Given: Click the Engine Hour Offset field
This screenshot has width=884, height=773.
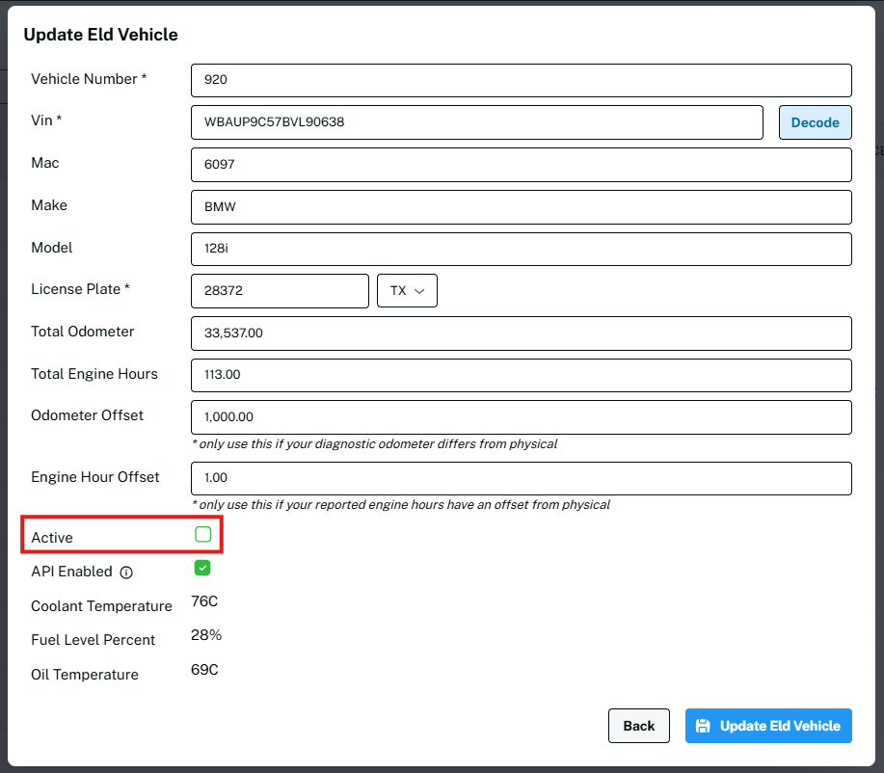Looking at the screenshot, I should coord(521,478).
